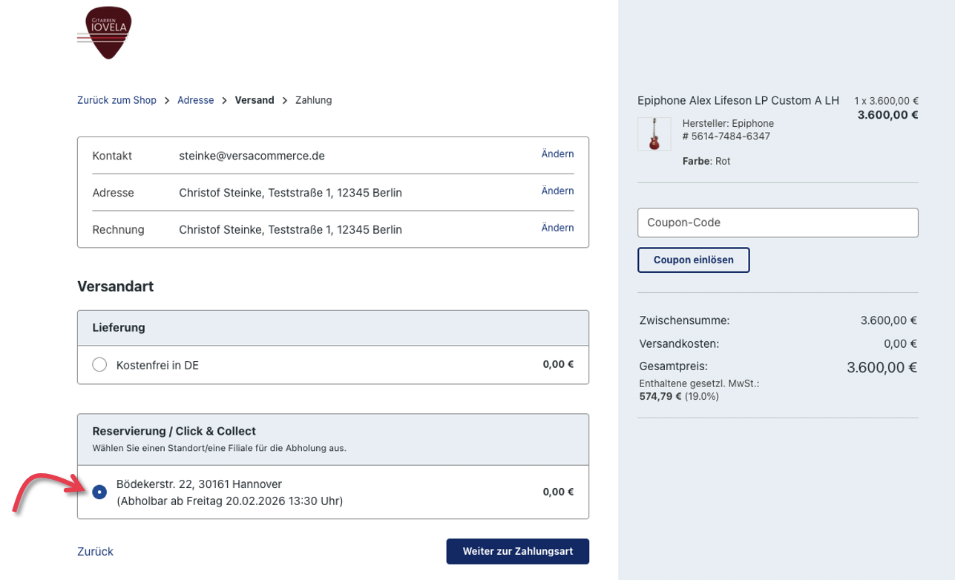Jump to the Zahlung breadcrumb step
Viewport: 955px width, 580px height.
pyautogui.click(x=313, y=100)
